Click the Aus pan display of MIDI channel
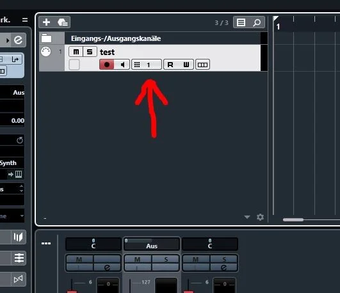The height and width of the screenshot is (293, 340). [x=152, y=244]
